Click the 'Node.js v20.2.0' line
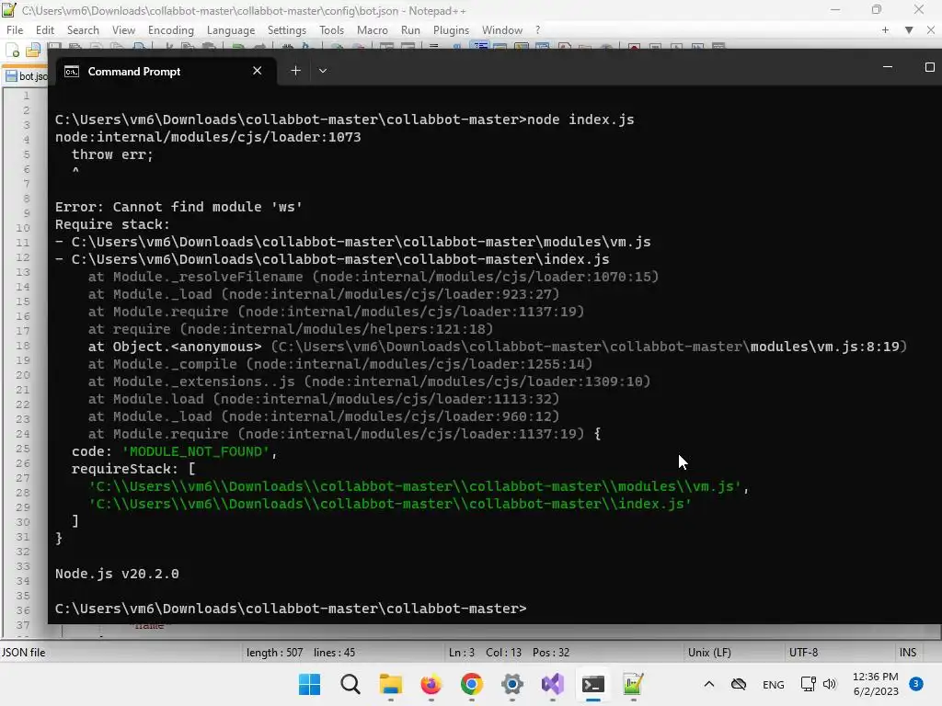942x706 pixels. [117, 574]
